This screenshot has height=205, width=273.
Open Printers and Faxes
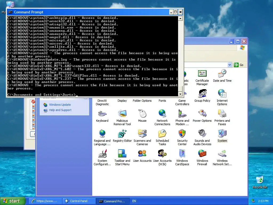[222, 114]
